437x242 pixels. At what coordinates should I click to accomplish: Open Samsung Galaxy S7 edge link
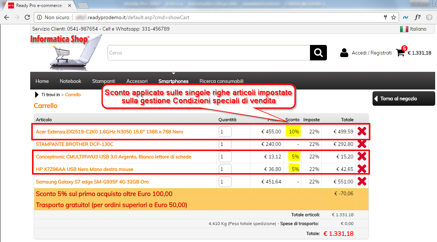click(92, 182)
